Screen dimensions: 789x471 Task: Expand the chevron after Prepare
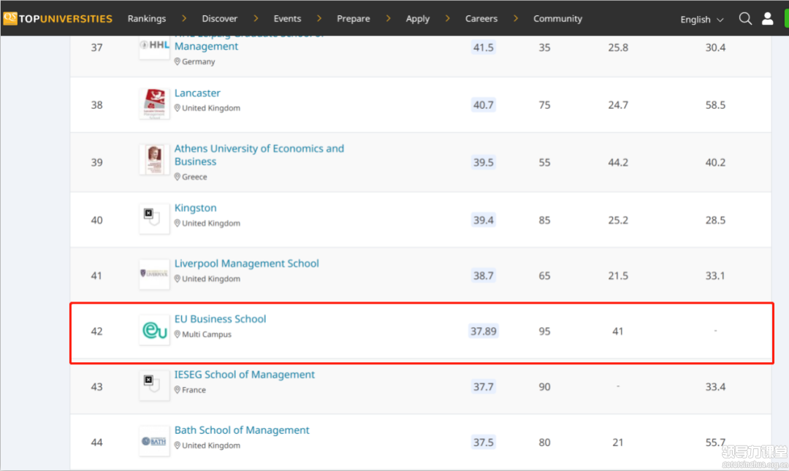tap(388, 18)
